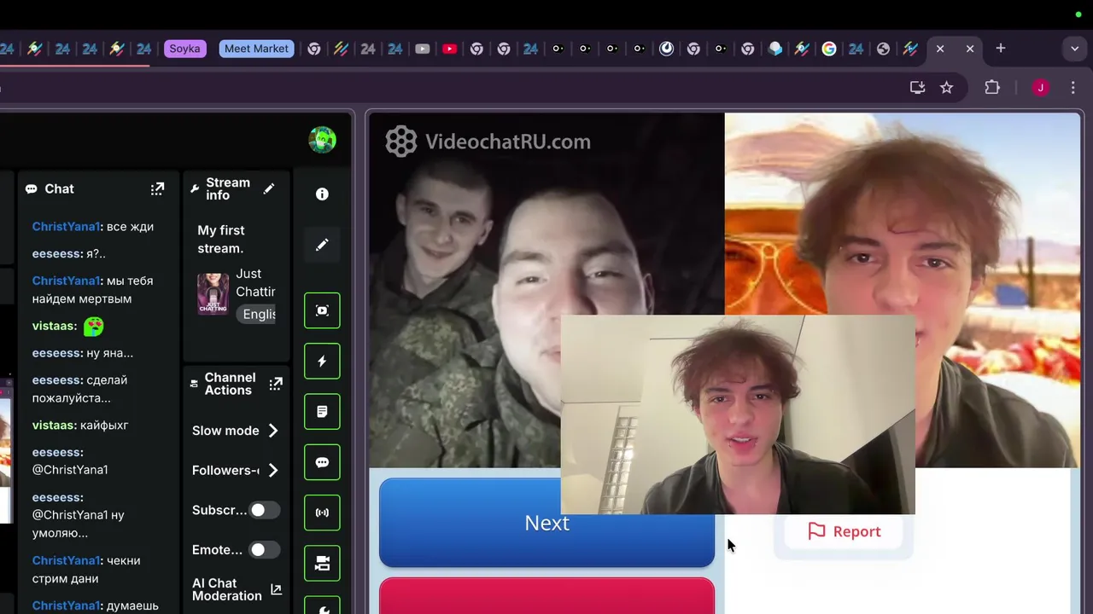Click the Stream info panel heading
Screen dimensions: 1093x614
tap(228, 188)
